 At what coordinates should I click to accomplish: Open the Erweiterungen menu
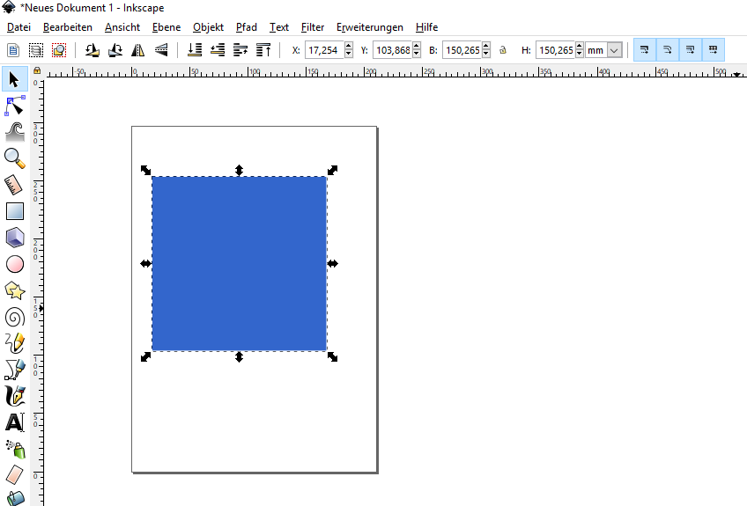click(370, 27)
